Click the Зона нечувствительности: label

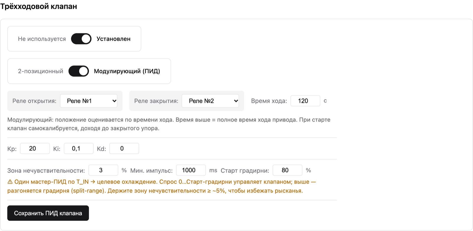[x=46, y=171]
